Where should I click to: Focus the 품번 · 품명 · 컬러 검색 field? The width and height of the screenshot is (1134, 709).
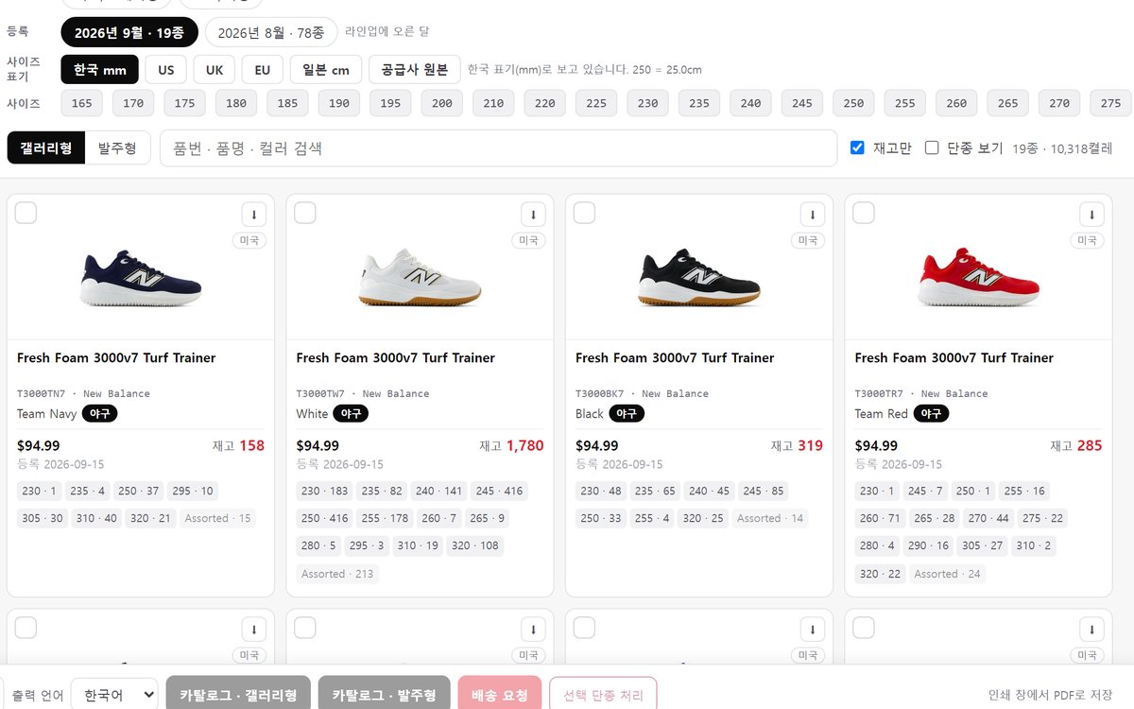coord(498,148)
